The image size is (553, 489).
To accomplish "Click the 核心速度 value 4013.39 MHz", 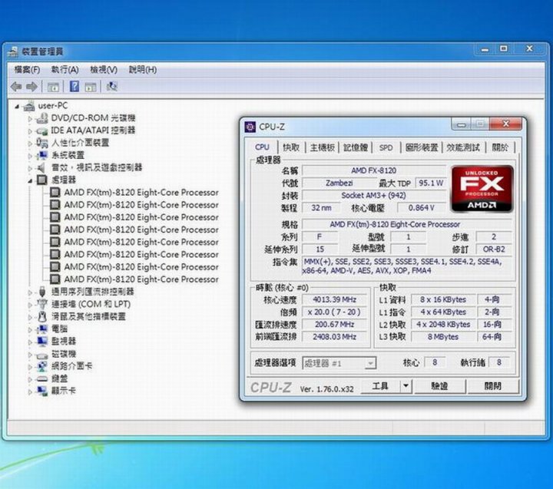I will pos(334,299).
